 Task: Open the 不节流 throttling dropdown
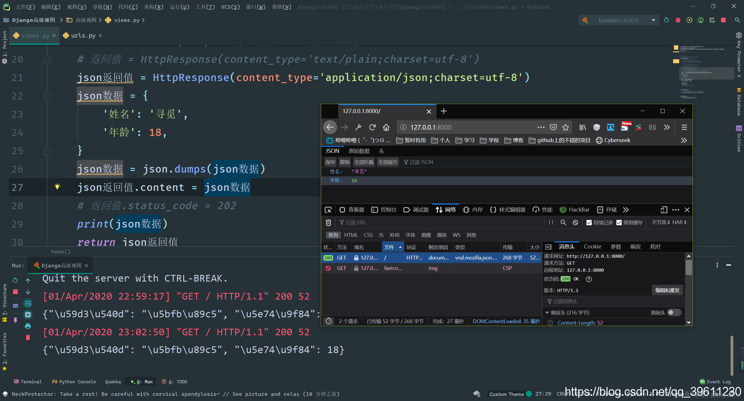[x=661, y=223]
